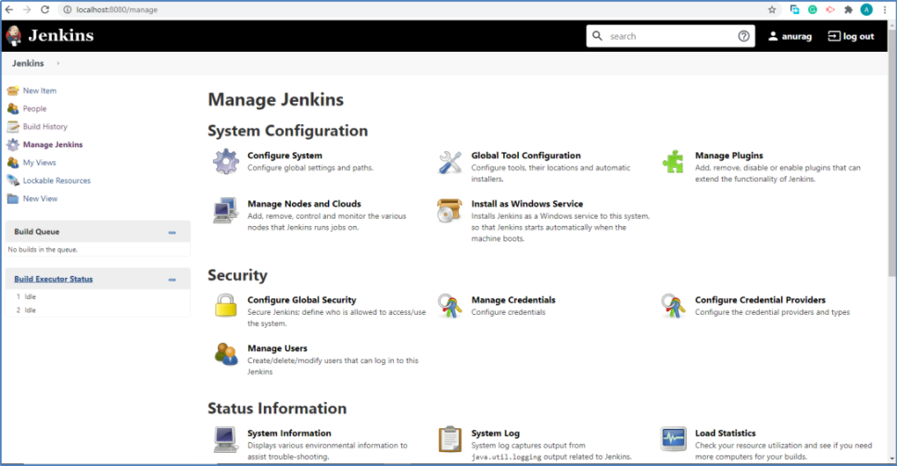
Task: Click the Jenkins search input field
Action: pos(669,36)
